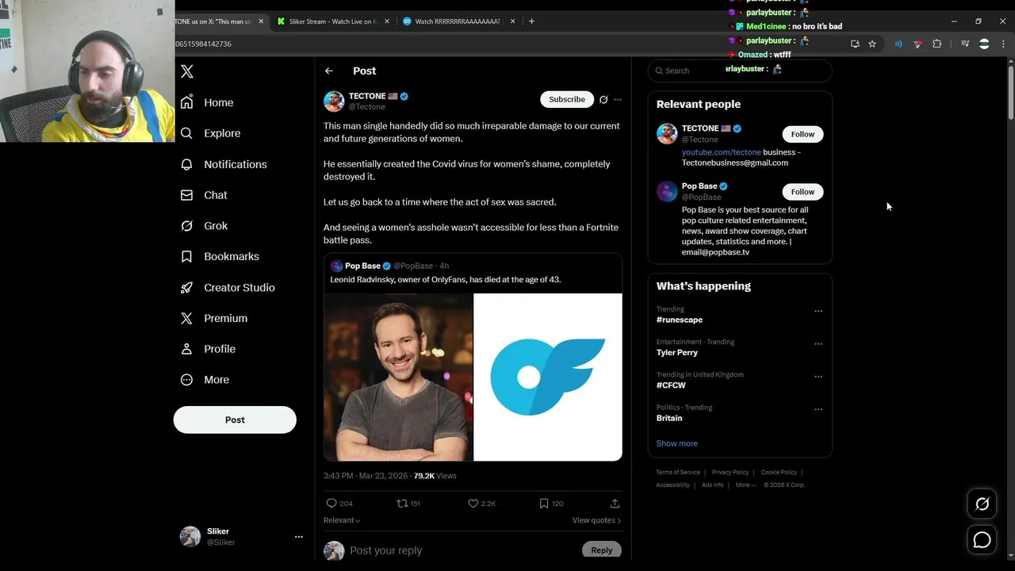1015x571 pixels.
Task: Open the #runescape trending topic
Action: tap(680, 320)
